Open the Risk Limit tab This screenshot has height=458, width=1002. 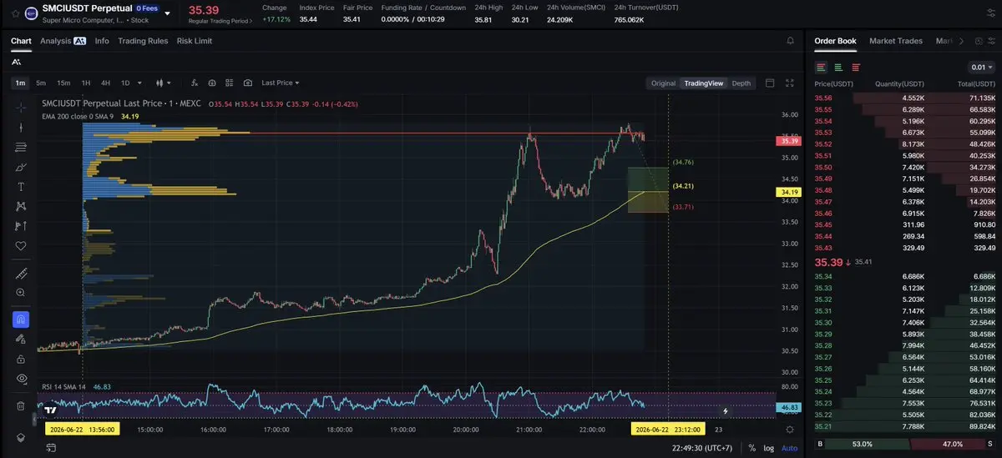(195, 41)
